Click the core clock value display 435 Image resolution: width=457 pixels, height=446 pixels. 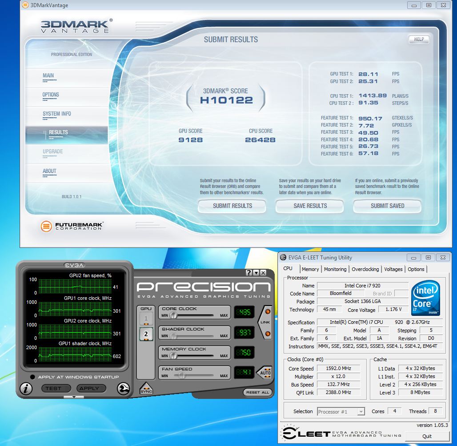pyautogui.click(x=244, y=312)
